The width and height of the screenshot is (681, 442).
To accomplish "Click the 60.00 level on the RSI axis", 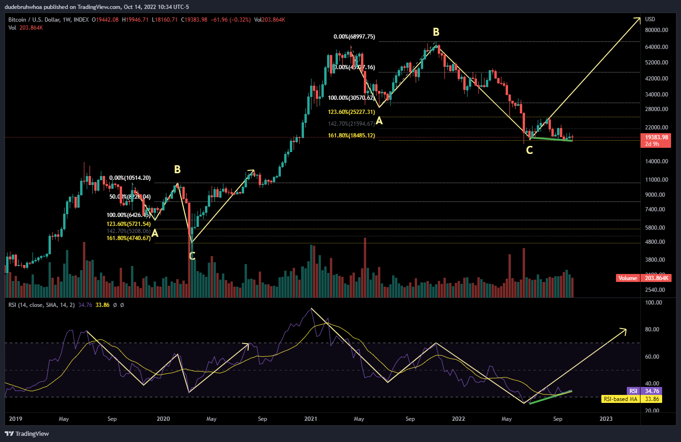I will [652, 357].
